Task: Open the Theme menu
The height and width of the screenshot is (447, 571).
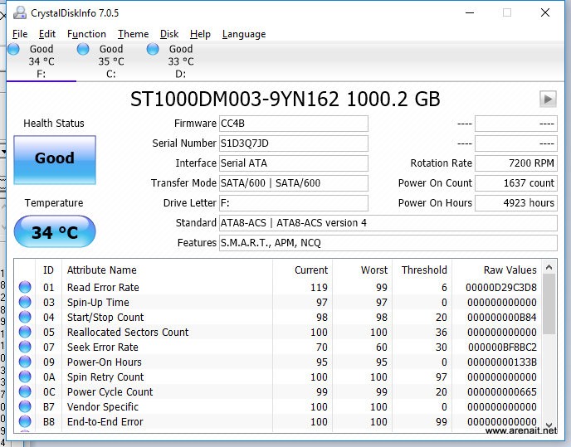Action: (x=133, y=34)
